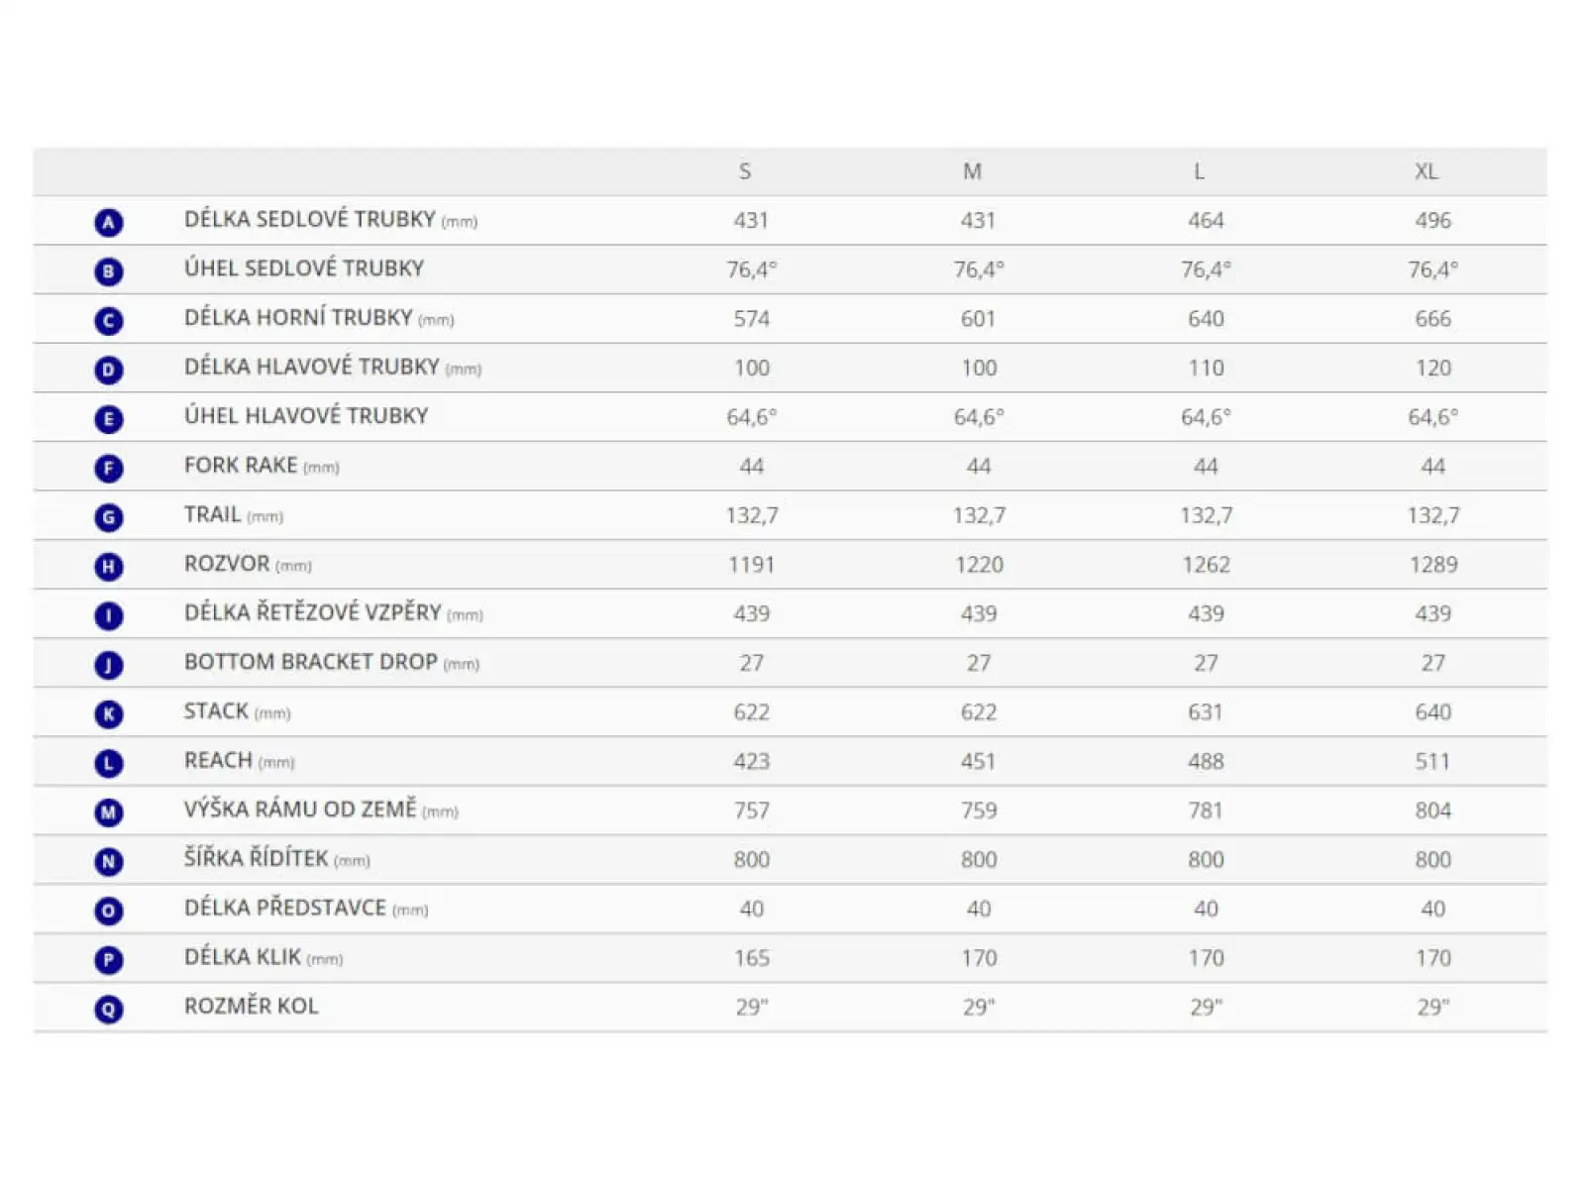Screen dimensions: 1585x1189
Task: Click the S size column header
Action: pyautogui.click(x=745, y=171)
